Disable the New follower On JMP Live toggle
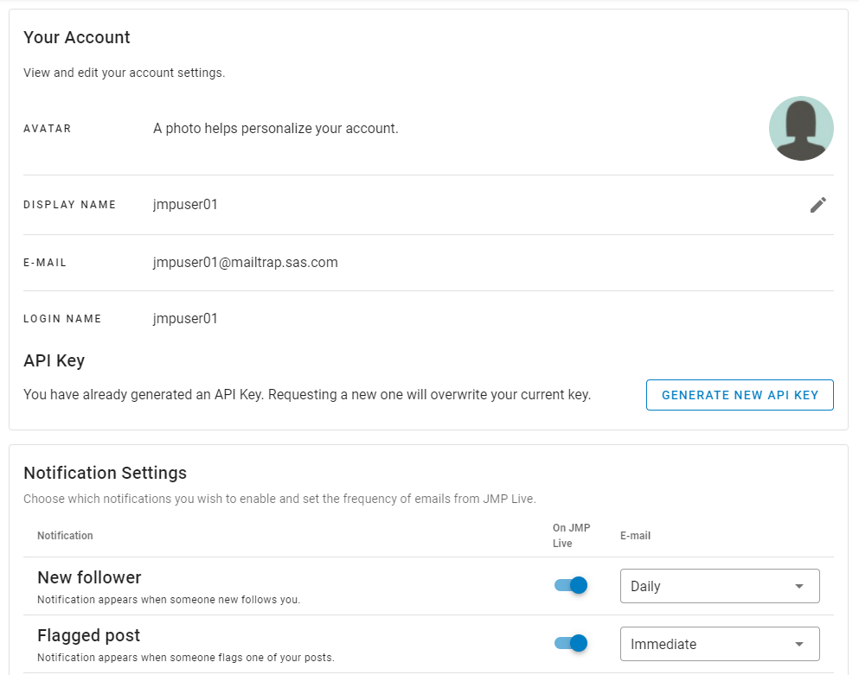This screenshot has width=859, height=675. [570, 585]
